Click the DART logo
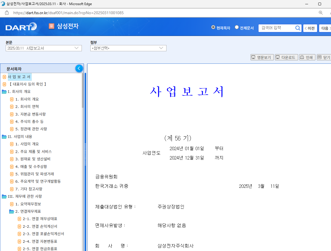The height and width of the screenshot is (251, 331). click(21, 27)
